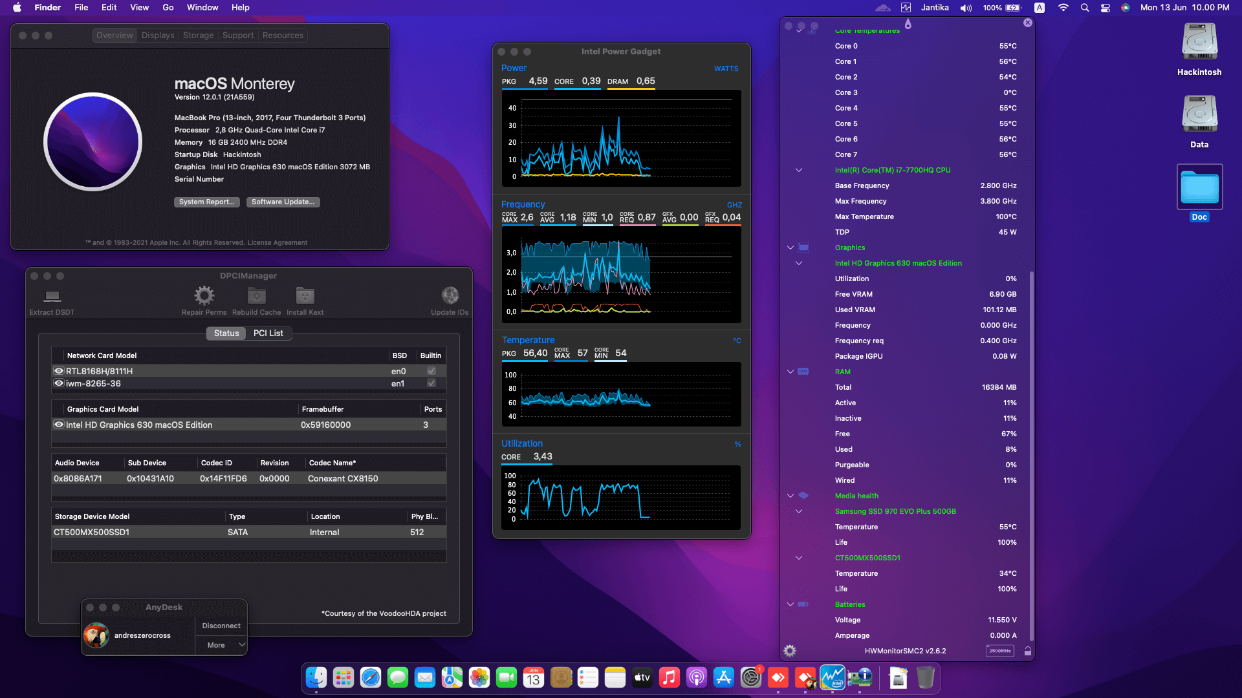Toggle the eye icon beside Intel HD Graphics 630
This screenshot has height=698, width=1242.
[x=58, y=425]
